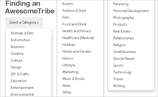Choose the Environmental category
This screenshot has width=158, height=97.
pos(22,94)
